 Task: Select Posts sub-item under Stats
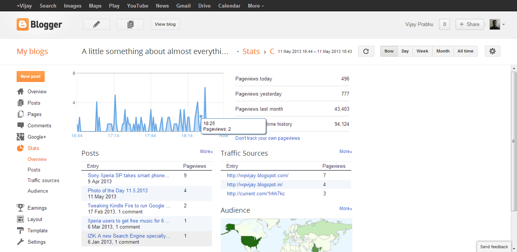tap(34, 170)
